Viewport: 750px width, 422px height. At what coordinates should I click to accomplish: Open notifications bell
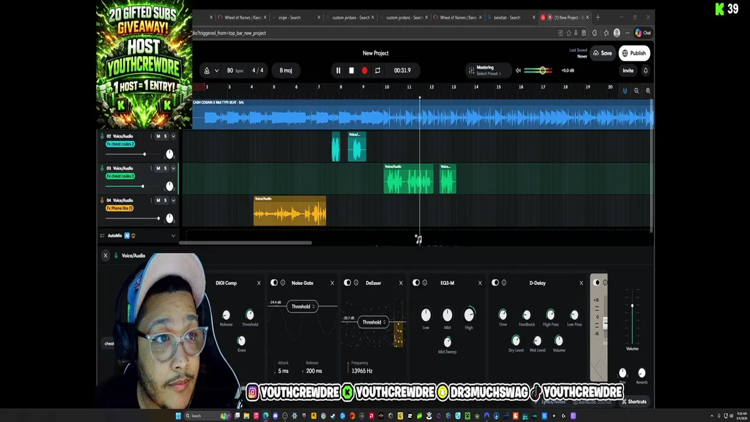[x=645, y=70]
